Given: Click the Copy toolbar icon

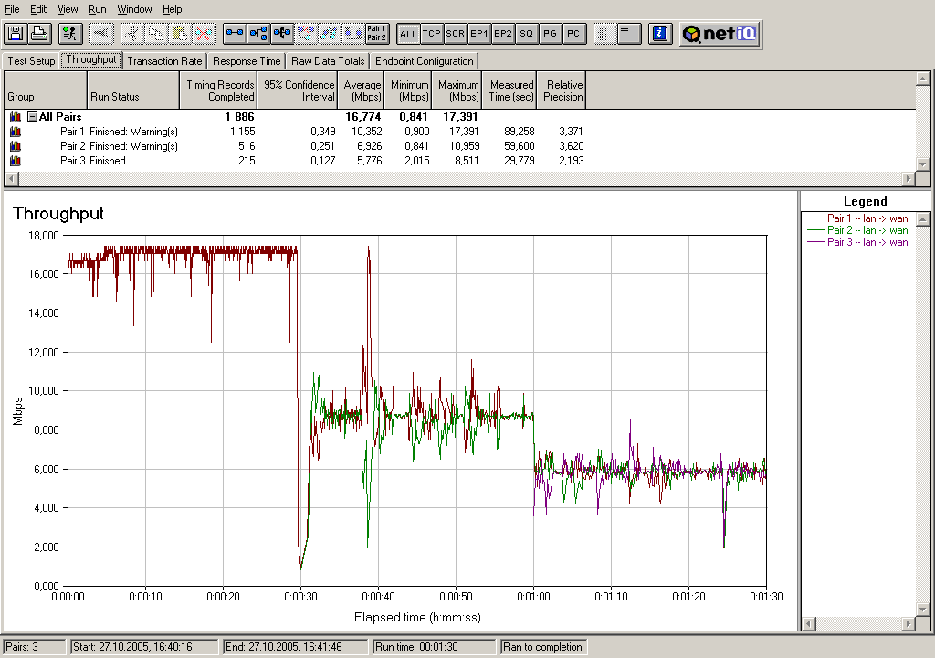Looking at the screenshot, I should point(156,34).
